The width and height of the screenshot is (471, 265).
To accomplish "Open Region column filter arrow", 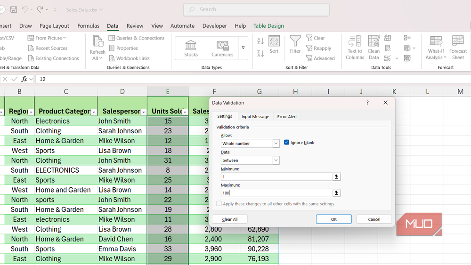I will 31,112.
